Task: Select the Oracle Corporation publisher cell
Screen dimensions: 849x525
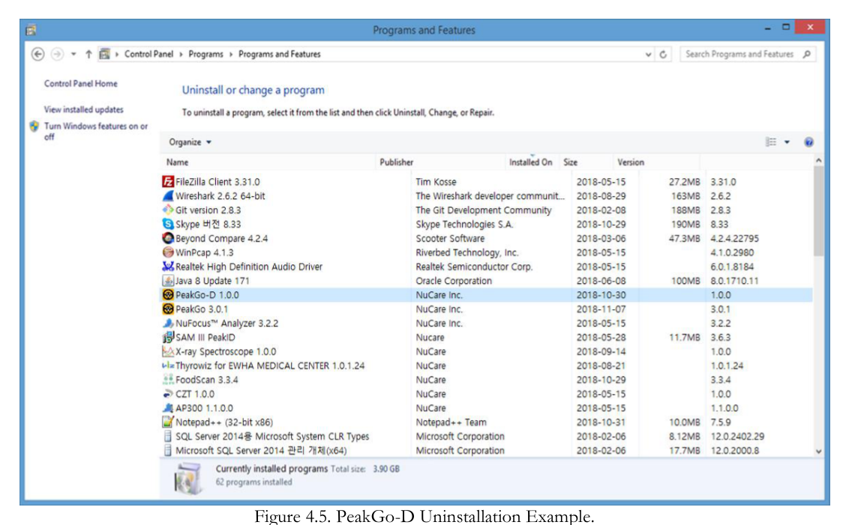Action: click(x=454, y=281)
